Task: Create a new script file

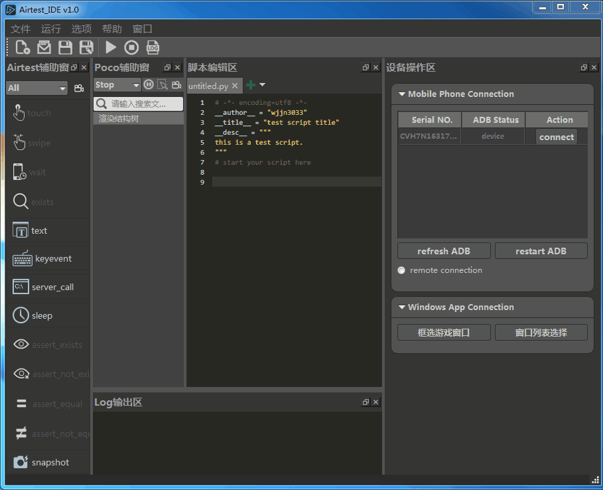Action: click(23, 47)
